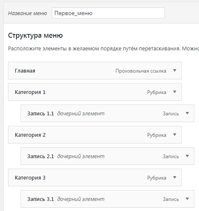Expand the Категория 1 item arrow
The width and height of the screenshot is (199, 211).
tap(175, 92)
